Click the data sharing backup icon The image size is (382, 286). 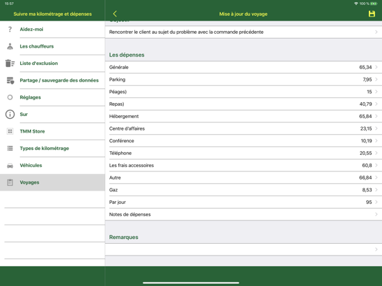(10, 80)
